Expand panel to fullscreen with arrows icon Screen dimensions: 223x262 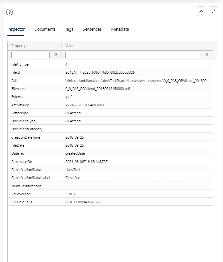(x=213, y=11)
